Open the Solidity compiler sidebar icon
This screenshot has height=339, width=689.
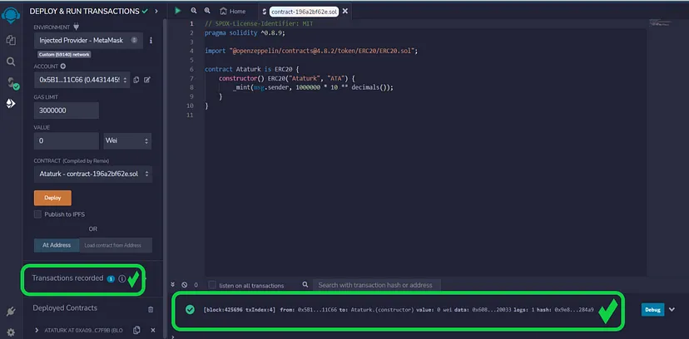coord(11,82)
